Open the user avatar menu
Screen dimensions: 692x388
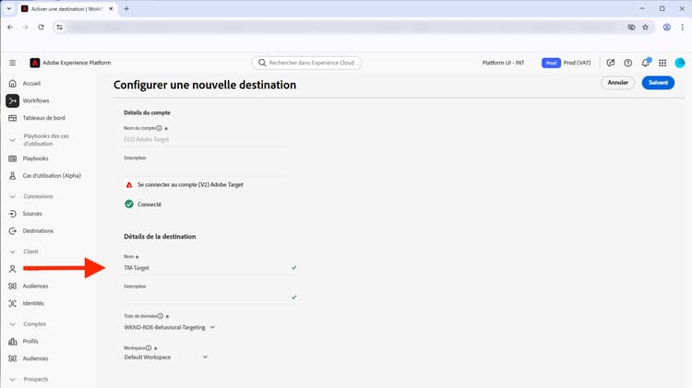[680, 63]
